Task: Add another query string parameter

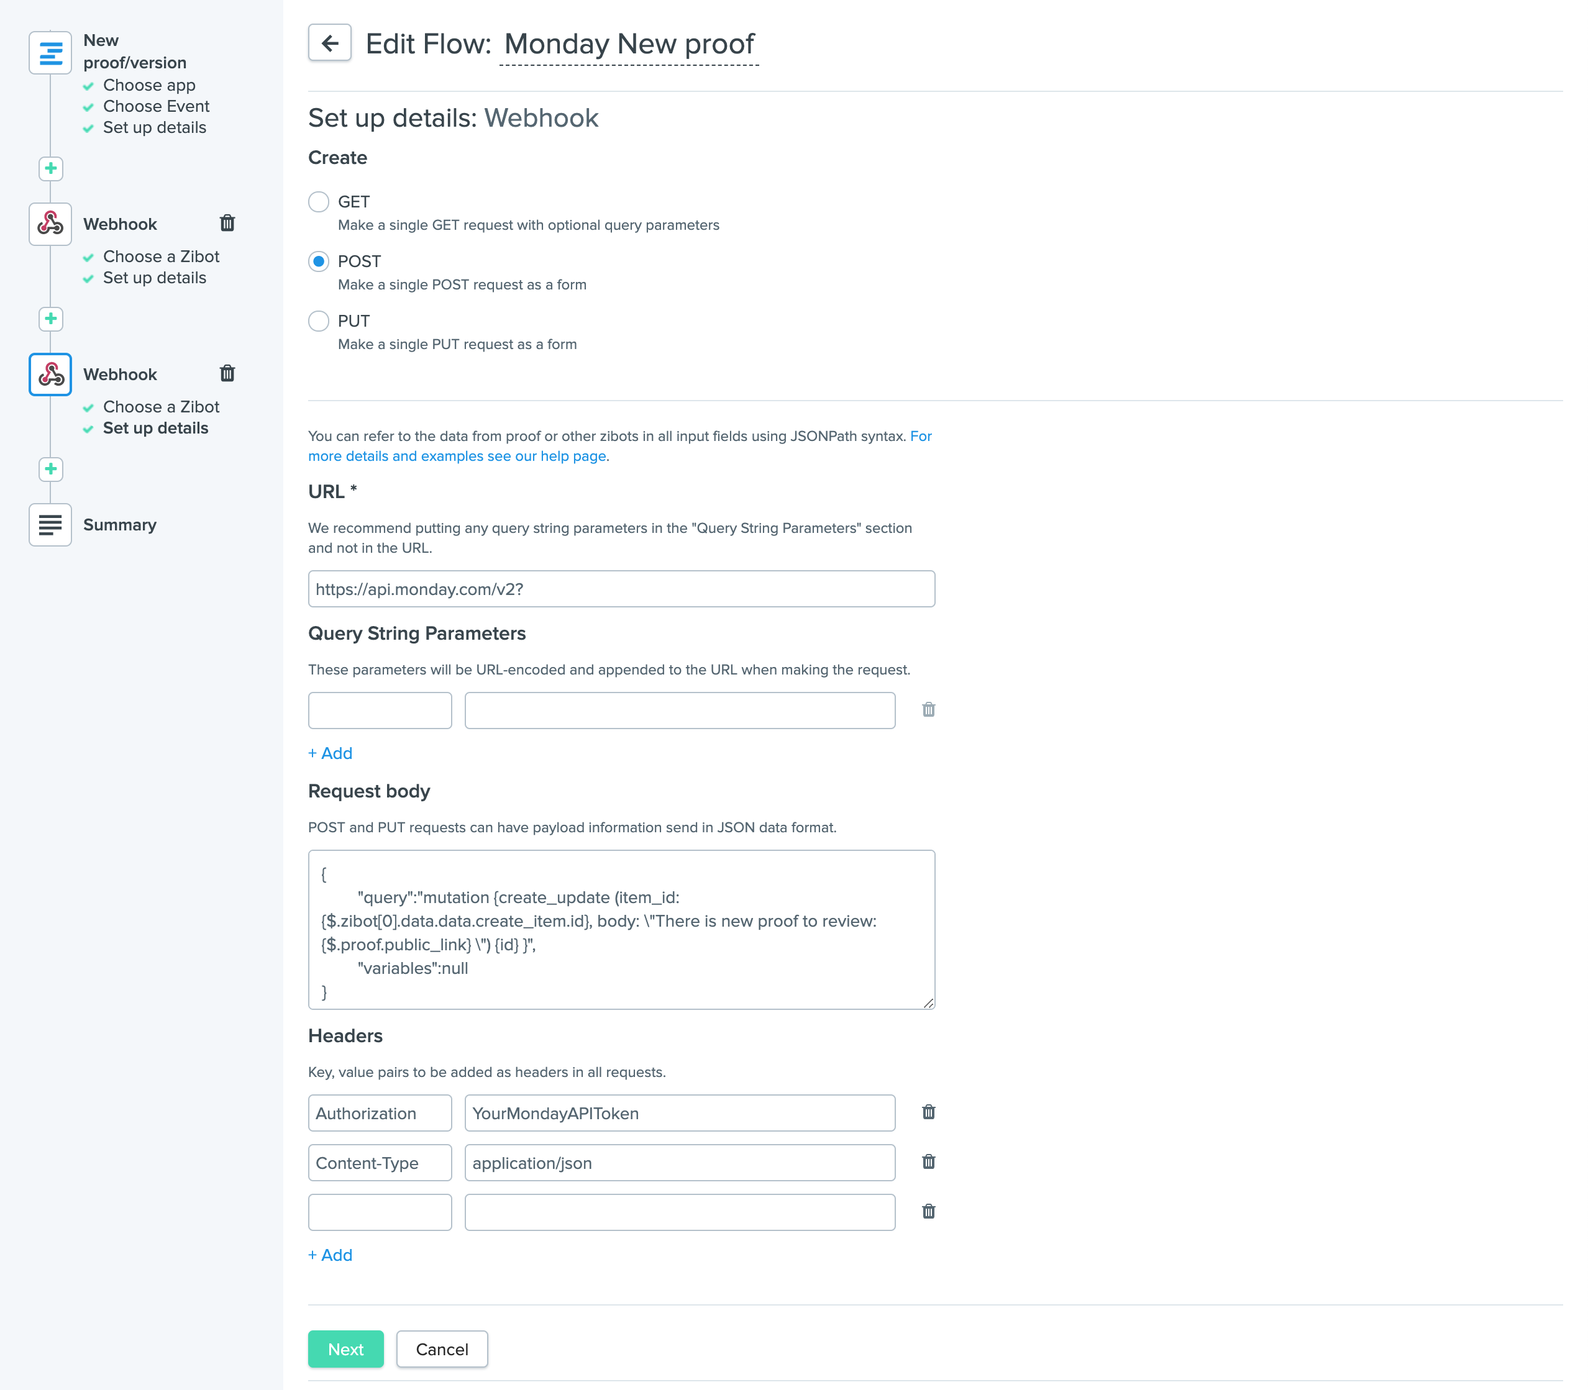Action: coord(331,753)
